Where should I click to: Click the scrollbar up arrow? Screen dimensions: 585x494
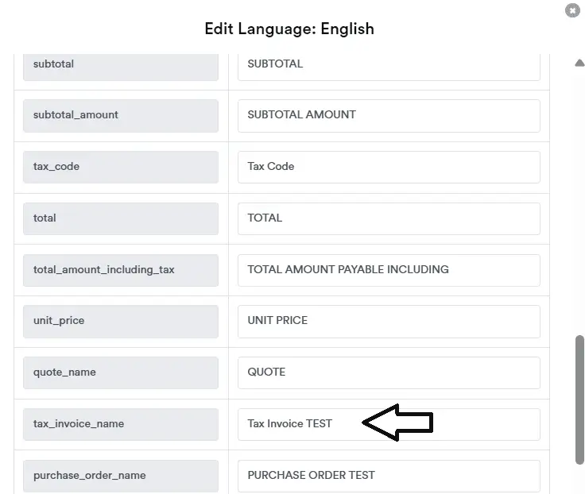579,64
